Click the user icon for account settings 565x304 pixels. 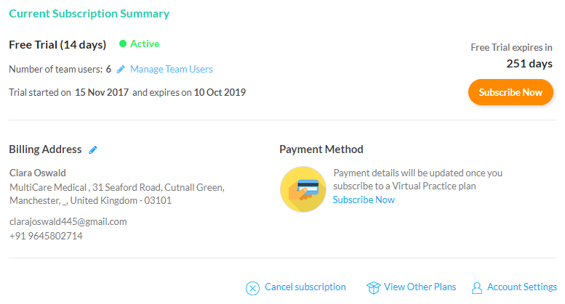(477, 288)
